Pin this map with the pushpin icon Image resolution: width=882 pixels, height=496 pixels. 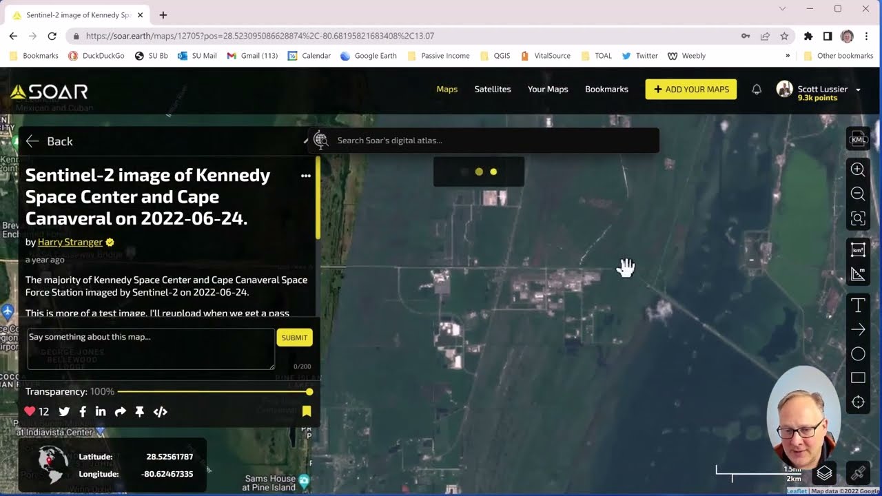click(140, 411)
